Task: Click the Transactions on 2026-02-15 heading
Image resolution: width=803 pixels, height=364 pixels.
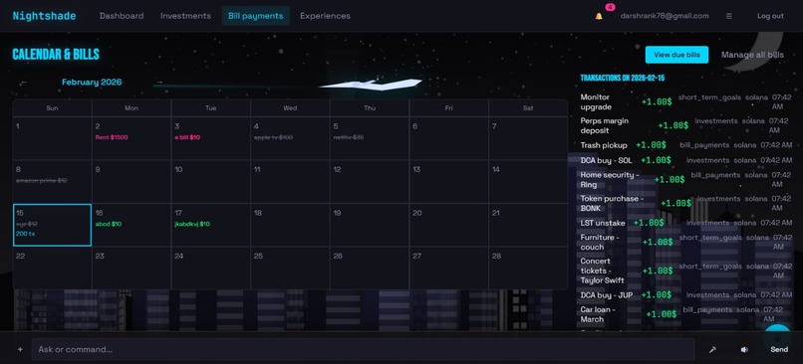Action: point(623,78)
